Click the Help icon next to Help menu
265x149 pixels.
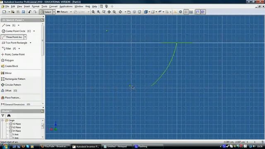[101, 7]
